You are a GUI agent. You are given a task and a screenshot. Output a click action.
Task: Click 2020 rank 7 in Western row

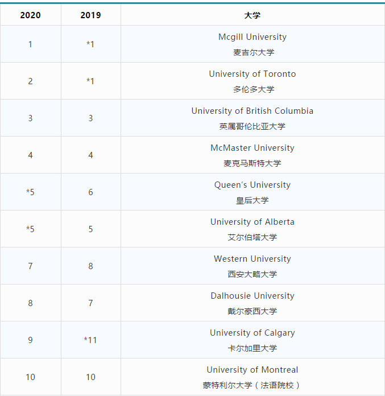coord(30,266)
